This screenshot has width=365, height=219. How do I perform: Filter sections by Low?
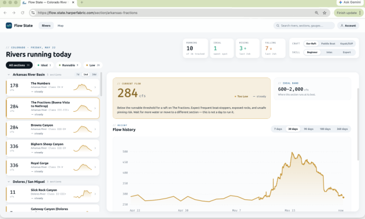(93, 65)
